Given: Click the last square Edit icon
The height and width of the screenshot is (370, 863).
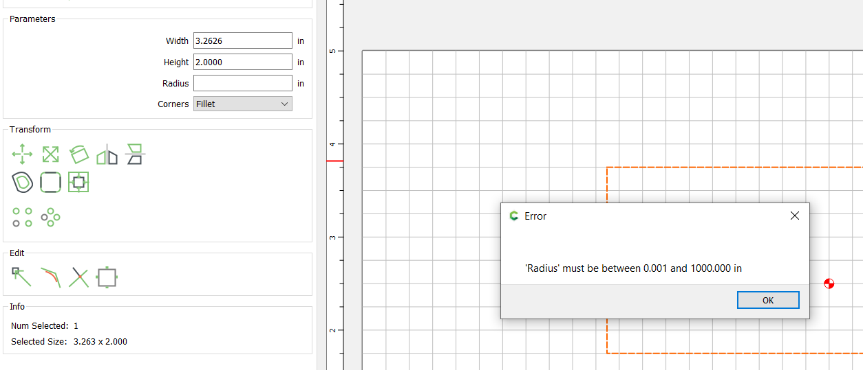Looking at the screenshot, I should (x=107, y=277).
